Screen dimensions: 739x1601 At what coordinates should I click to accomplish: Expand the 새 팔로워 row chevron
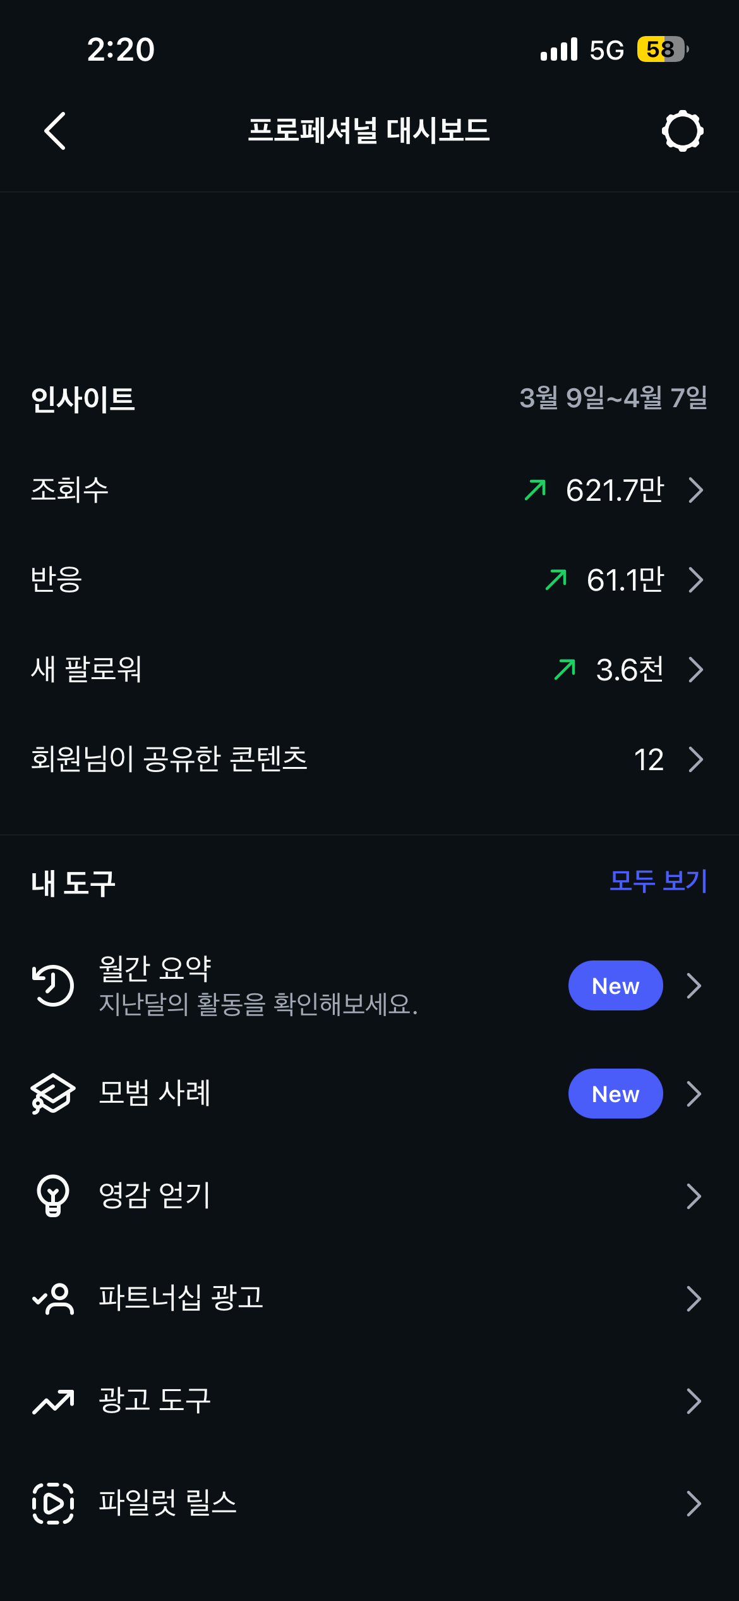pos(695,670)
